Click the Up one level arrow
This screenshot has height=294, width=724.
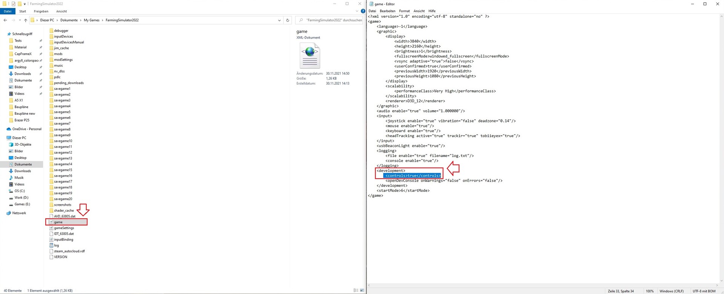[x=26, y=20]
